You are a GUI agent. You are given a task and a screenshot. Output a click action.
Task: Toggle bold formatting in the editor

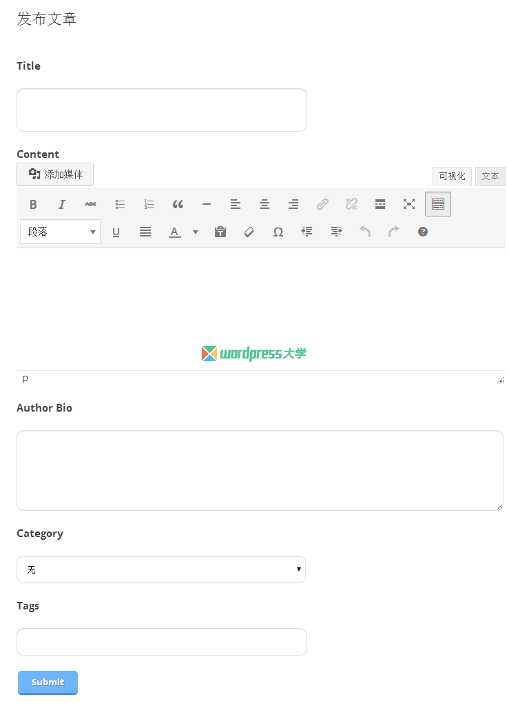33,205
